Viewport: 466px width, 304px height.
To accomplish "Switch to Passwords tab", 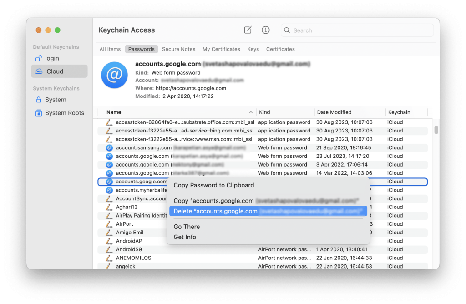I will click(141, 49).
